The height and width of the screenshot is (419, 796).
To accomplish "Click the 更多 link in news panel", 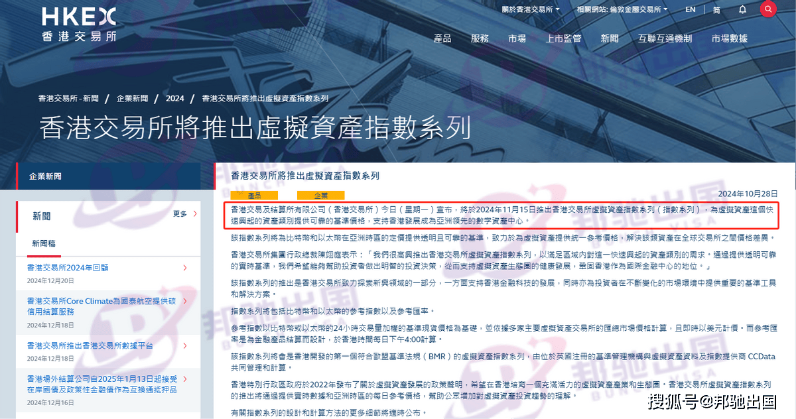I will pyautogui.click(x=180, y=214).
